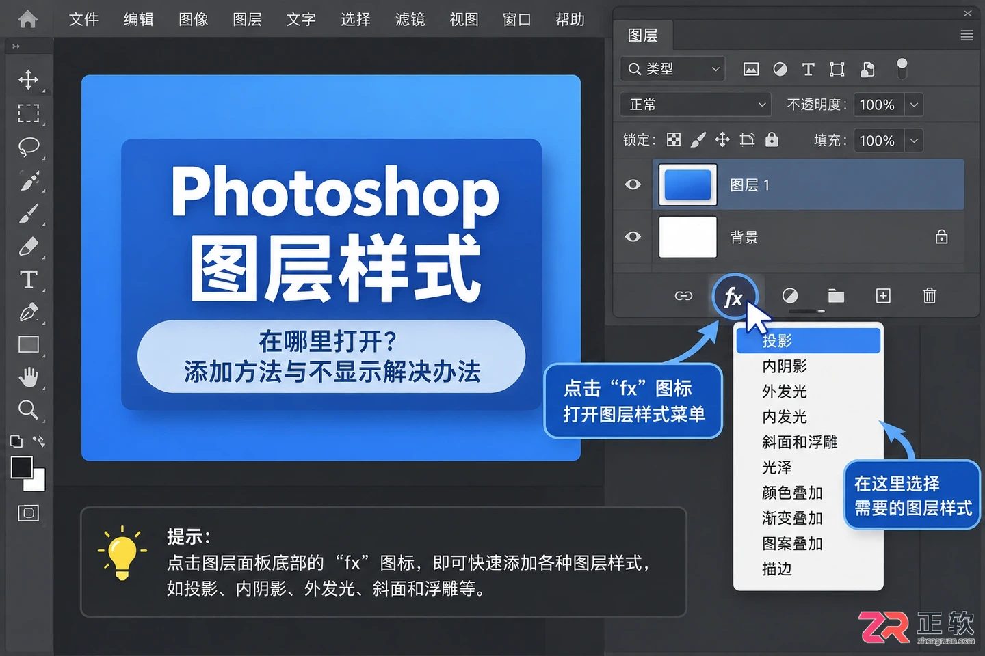985x656 pixels.
Task: Open the 编辑 menu
Action: [x=138, y=19]
